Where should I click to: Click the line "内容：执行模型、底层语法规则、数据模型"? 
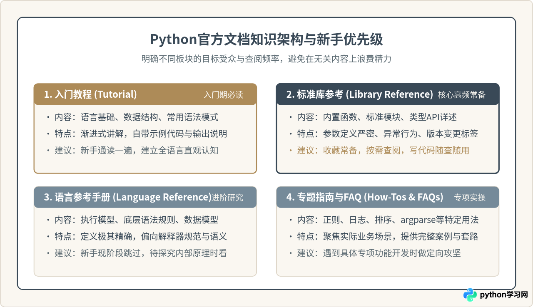tap(137, 220)
